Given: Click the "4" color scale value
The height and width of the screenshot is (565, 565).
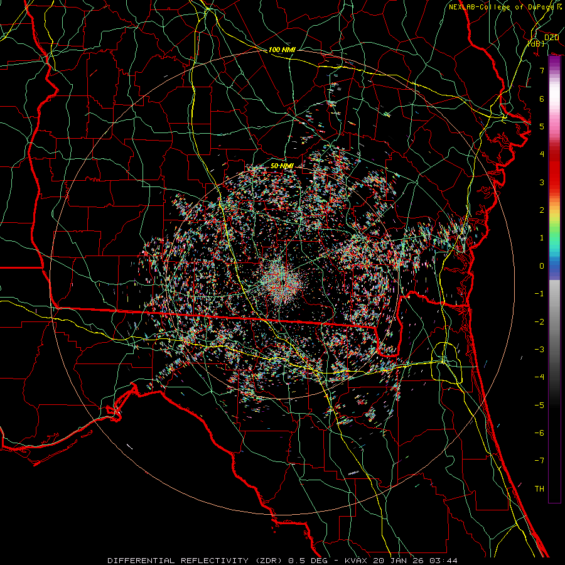Looking at the screenshot, I should (542, 154).
